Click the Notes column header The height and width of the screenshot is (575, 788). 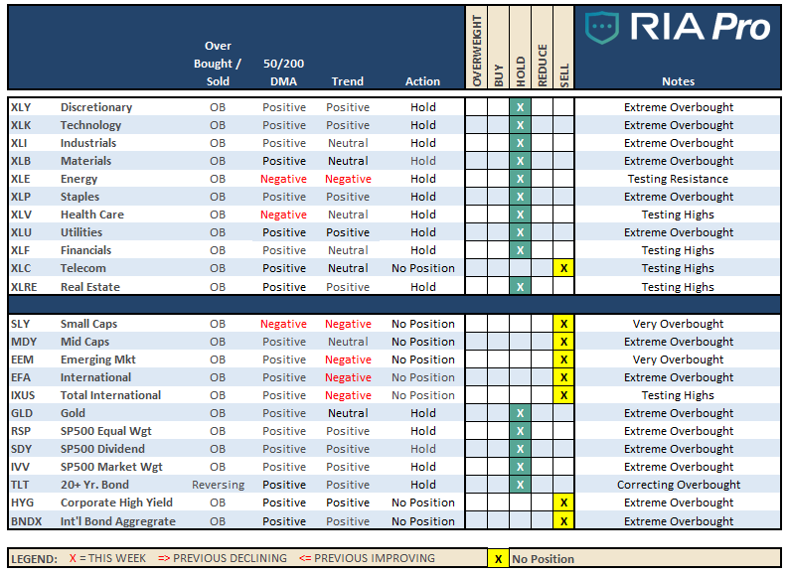point(678,81)
